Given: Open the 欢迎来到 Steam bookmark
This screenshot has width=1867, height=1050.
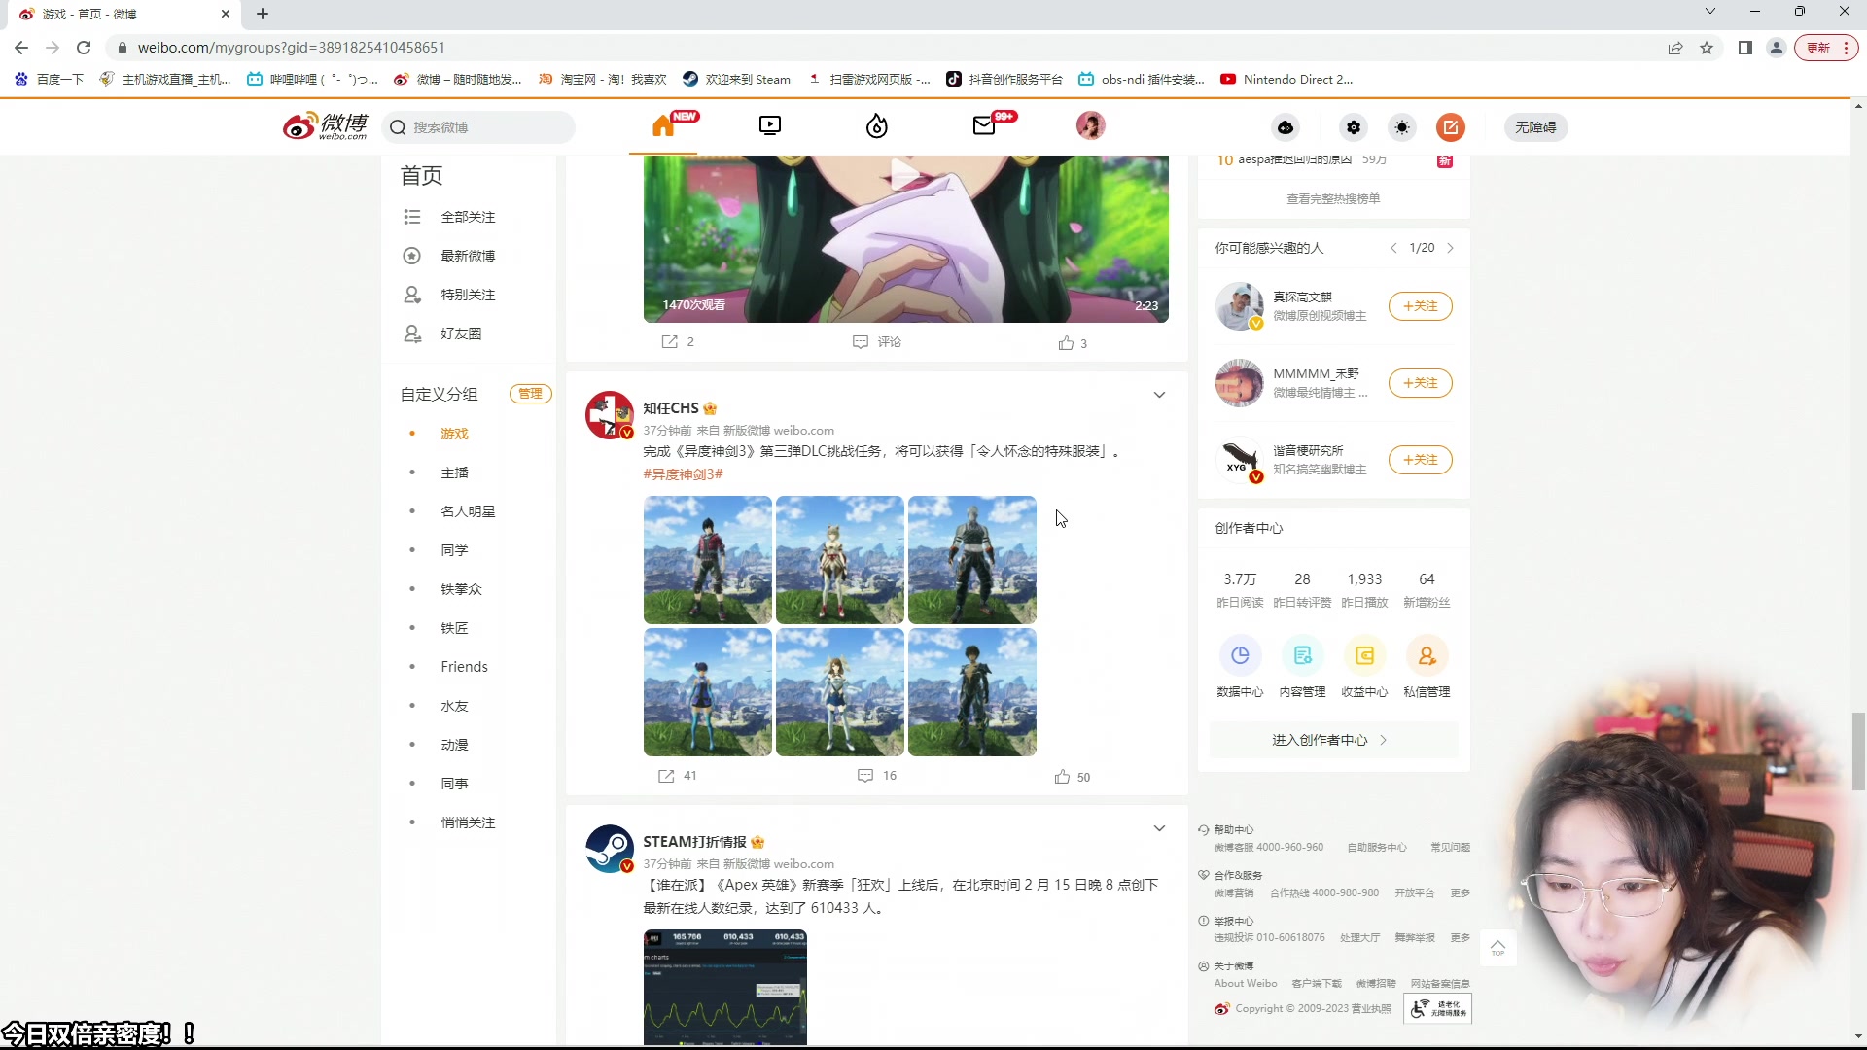Looking at the screenshot, I should 736,80.
